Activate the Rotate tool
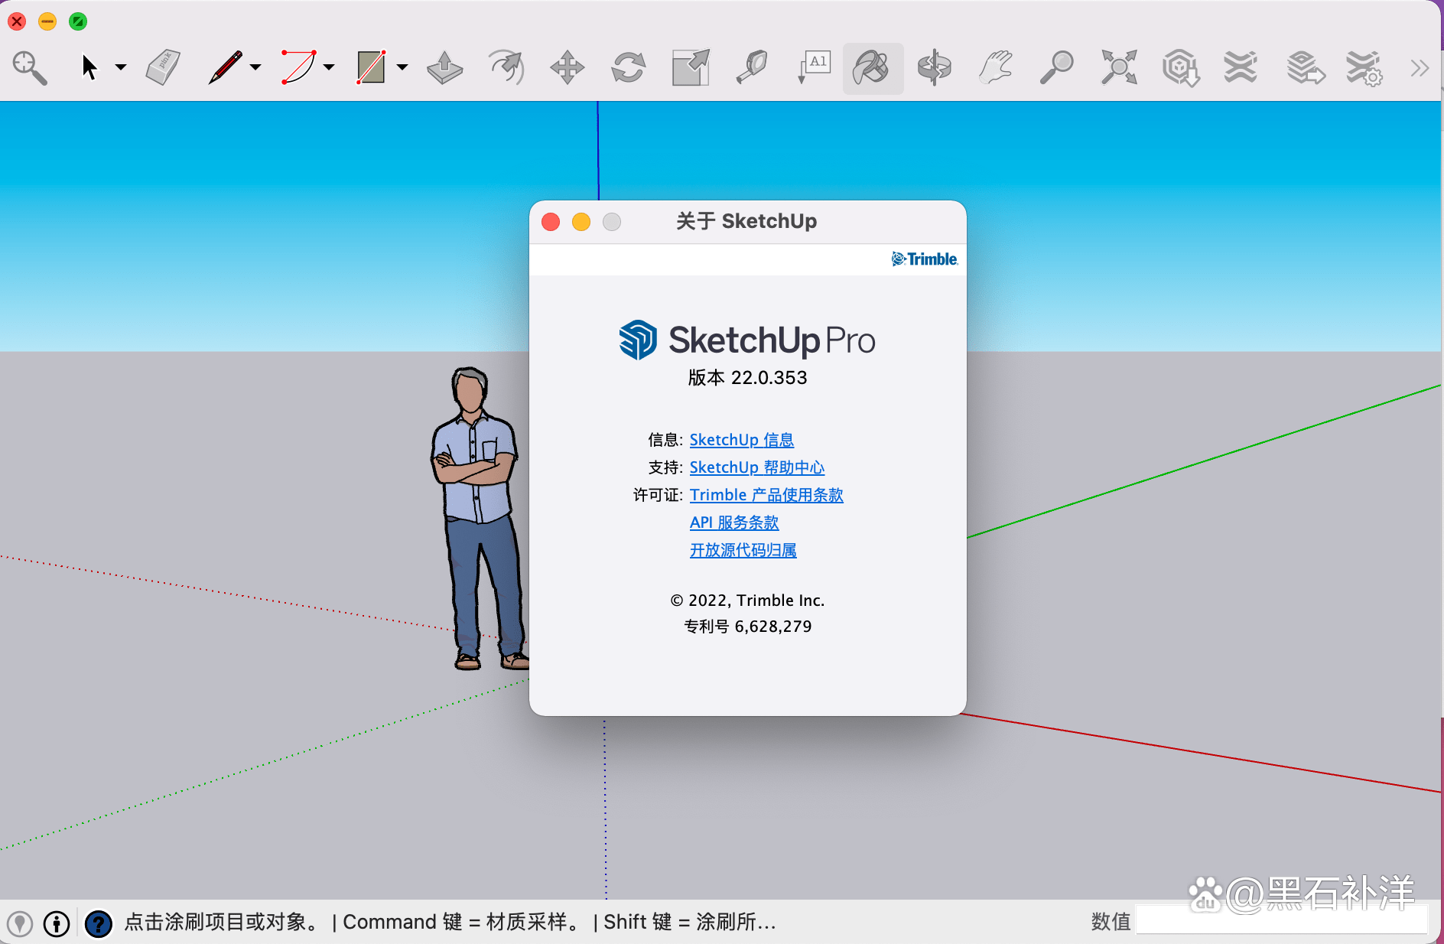The height and width of the screenshot is (944, 1444). click(629, 68)
